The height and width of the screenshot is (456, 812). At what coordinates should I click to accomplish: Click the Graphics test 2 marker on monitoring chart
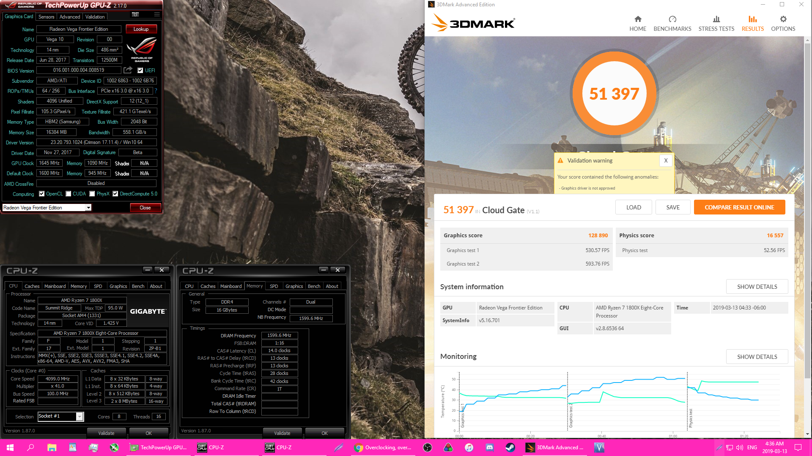(x=571, y=415)
